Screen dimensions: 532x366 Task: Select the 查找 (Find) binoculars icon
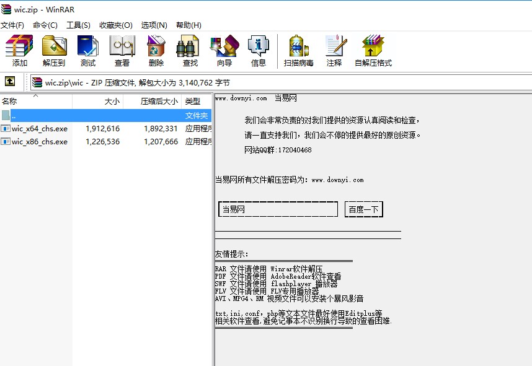pyautogui.click(x=188, y=50)
